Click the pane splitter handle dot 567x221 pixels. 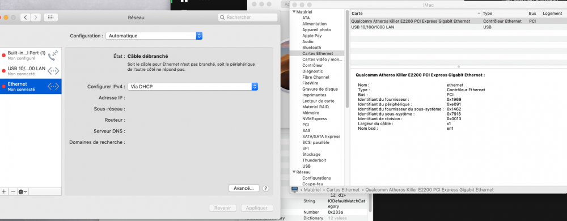(x=459, y=67)
